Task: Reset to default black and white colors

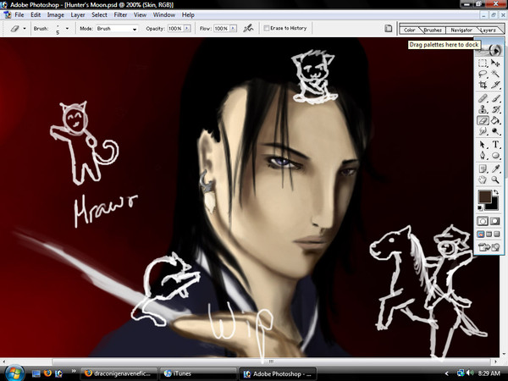Action: [480, 207]
